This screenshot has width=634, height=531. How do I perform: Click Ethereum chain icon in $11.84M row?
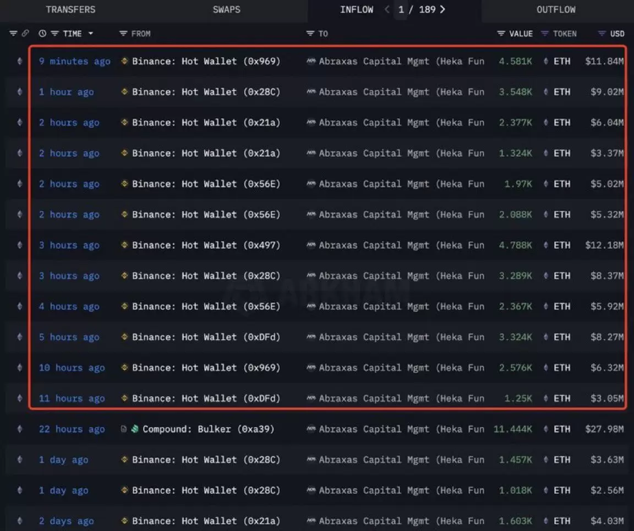pos(19,62)
